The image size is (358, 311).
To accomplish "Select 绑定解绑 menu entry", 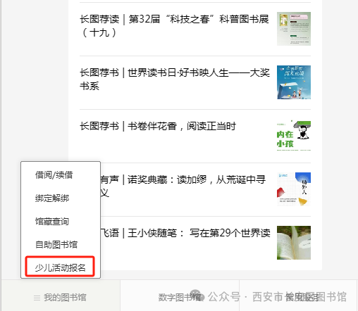I will tap(52, 198).
